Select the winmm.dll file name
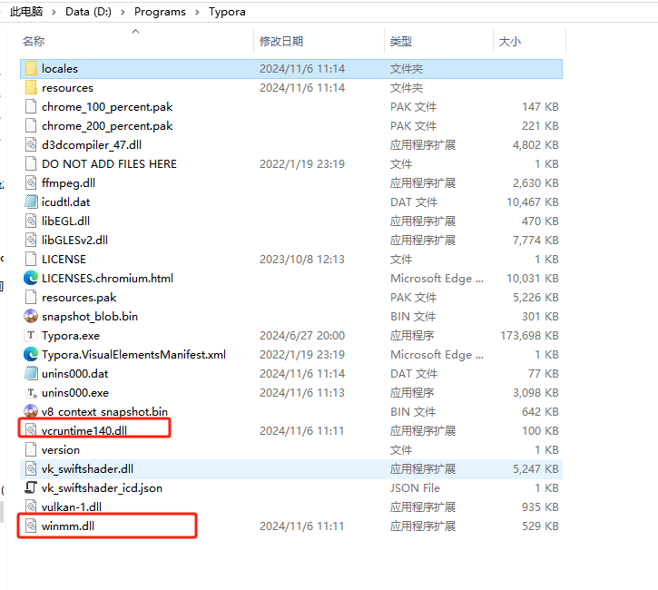 pos(67,526)
